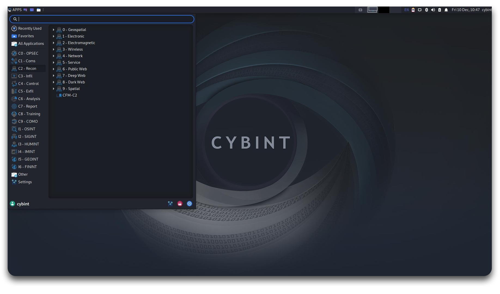Open the C0 - OPSEC category icon
This screenshot has height=294, width=500.
coord(14,53)
